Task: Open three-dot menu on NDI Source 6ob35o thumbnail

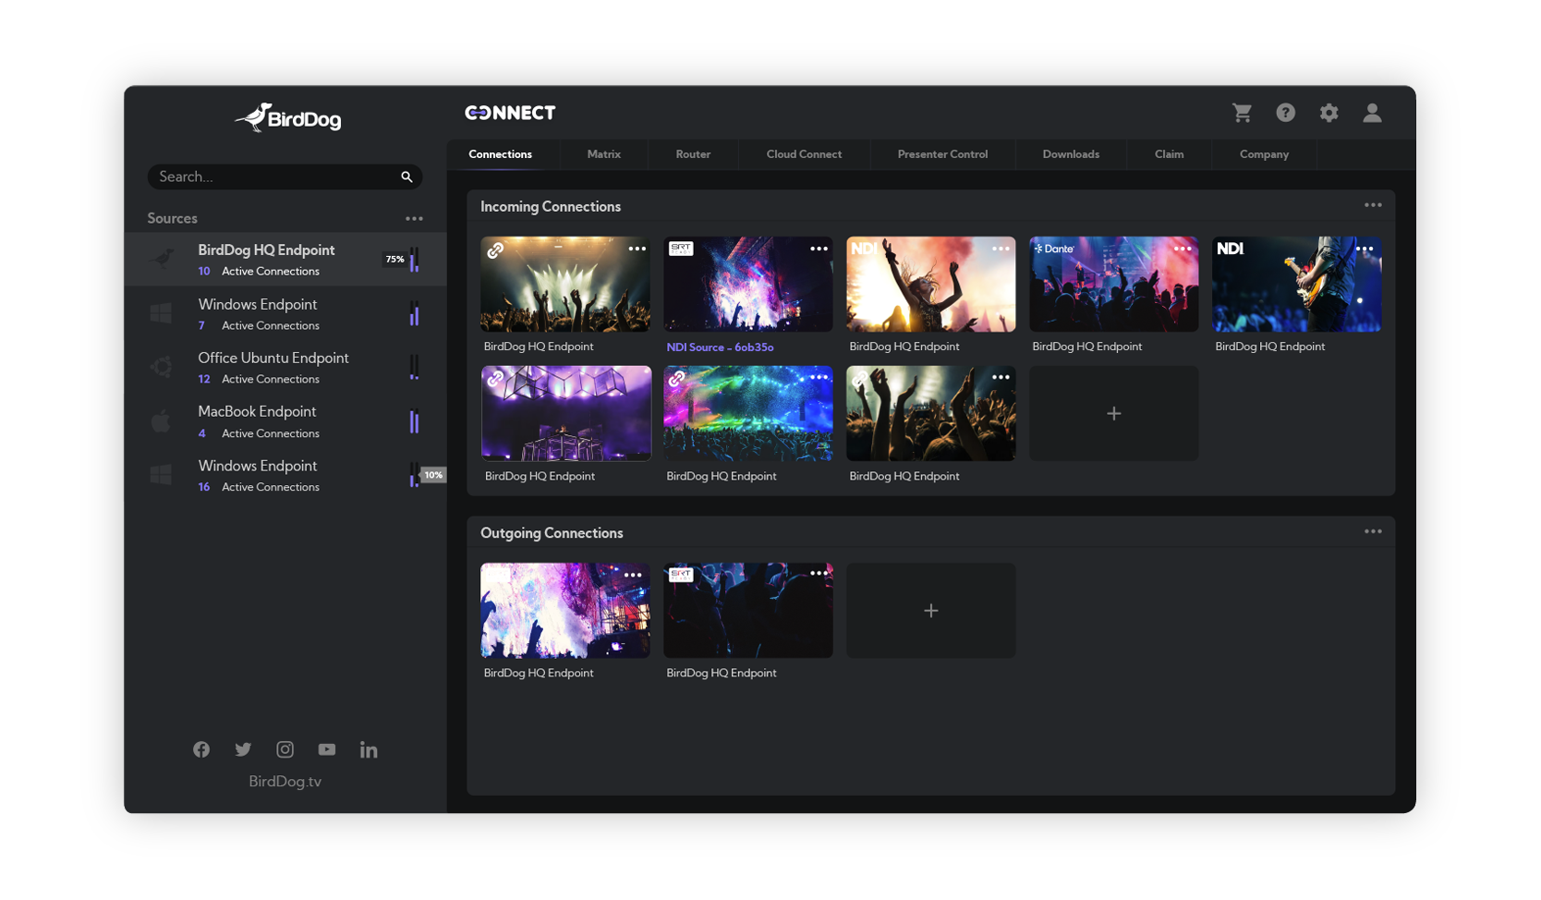Action: pyautogui.click(x=819, y=249)
